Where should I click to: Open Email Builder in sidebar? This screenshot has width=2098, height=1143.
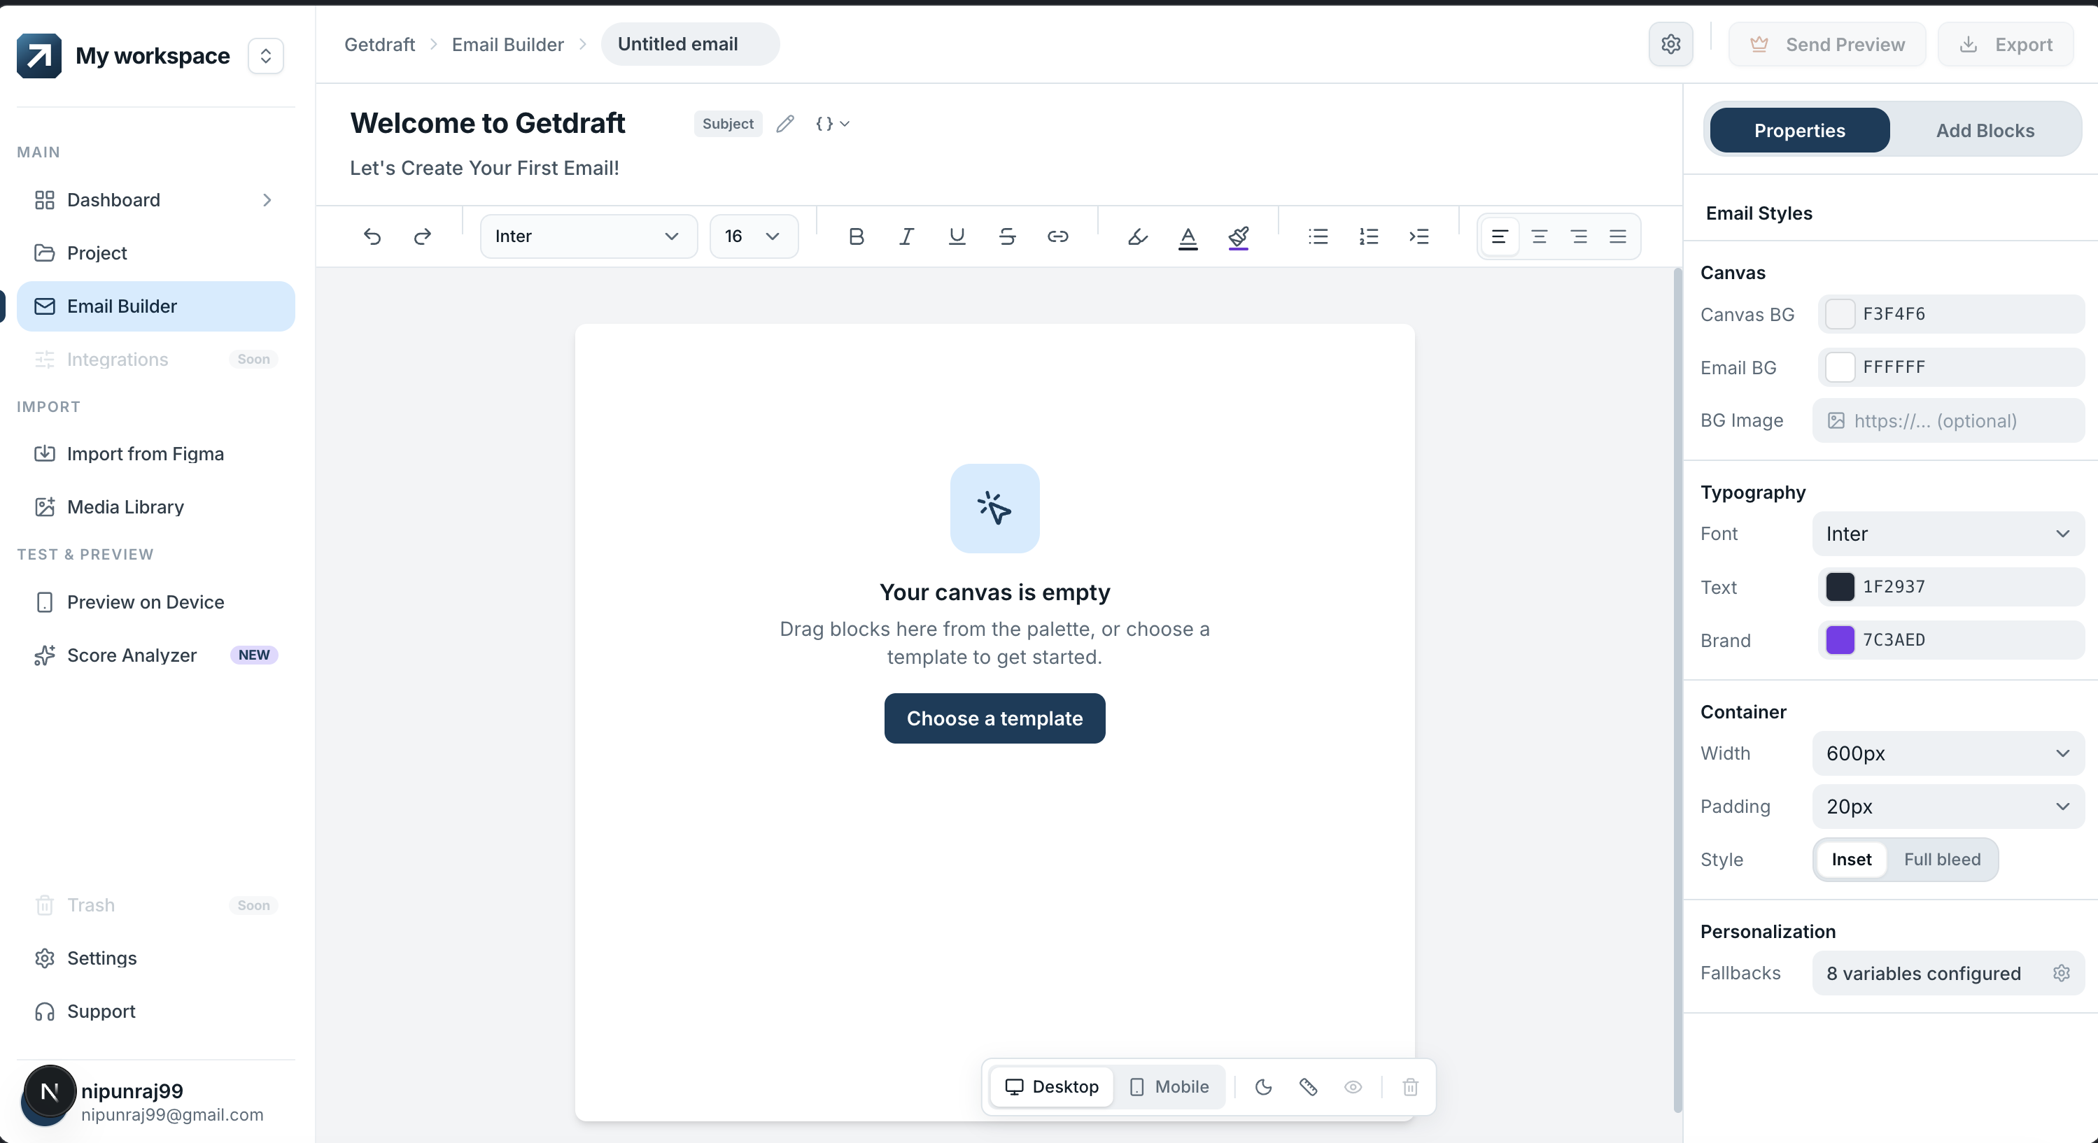(155, 306)
